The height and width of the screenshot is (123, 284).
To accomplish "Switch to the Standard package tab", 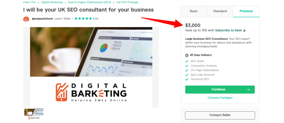I will pyautogui.click(x=220, y=11).
